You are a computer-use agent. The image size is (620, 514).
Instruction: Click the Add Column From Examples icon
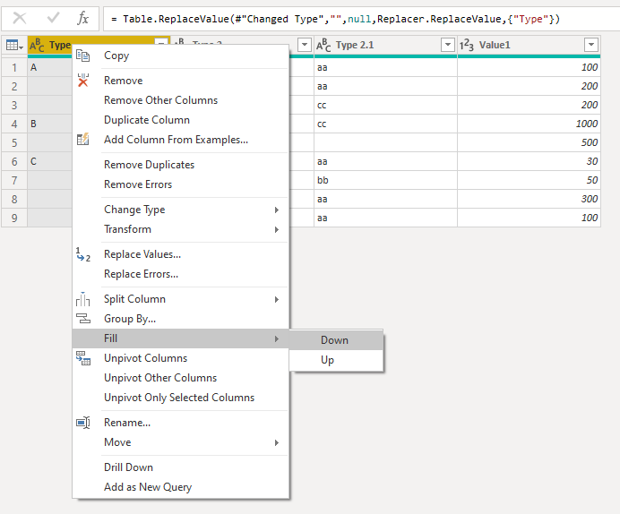coord(83,140)
